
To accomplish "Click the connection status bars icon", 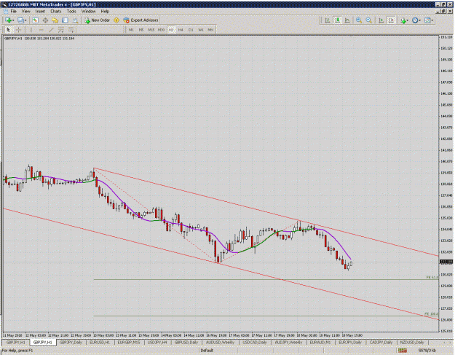I will (403, 351).
